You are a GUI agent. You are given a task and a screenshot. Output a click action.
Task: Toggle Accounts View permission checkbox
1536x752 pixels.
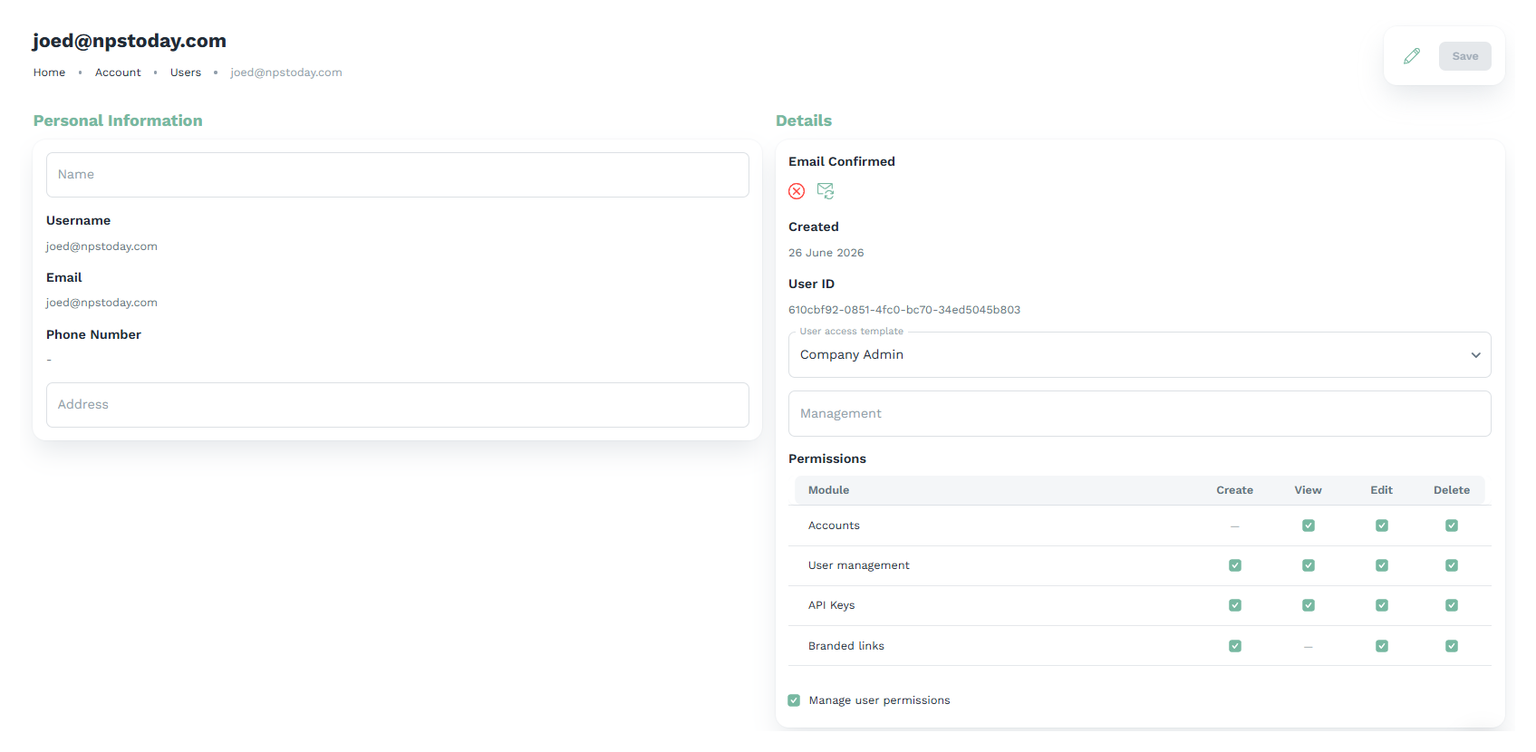pos(1309,525)
